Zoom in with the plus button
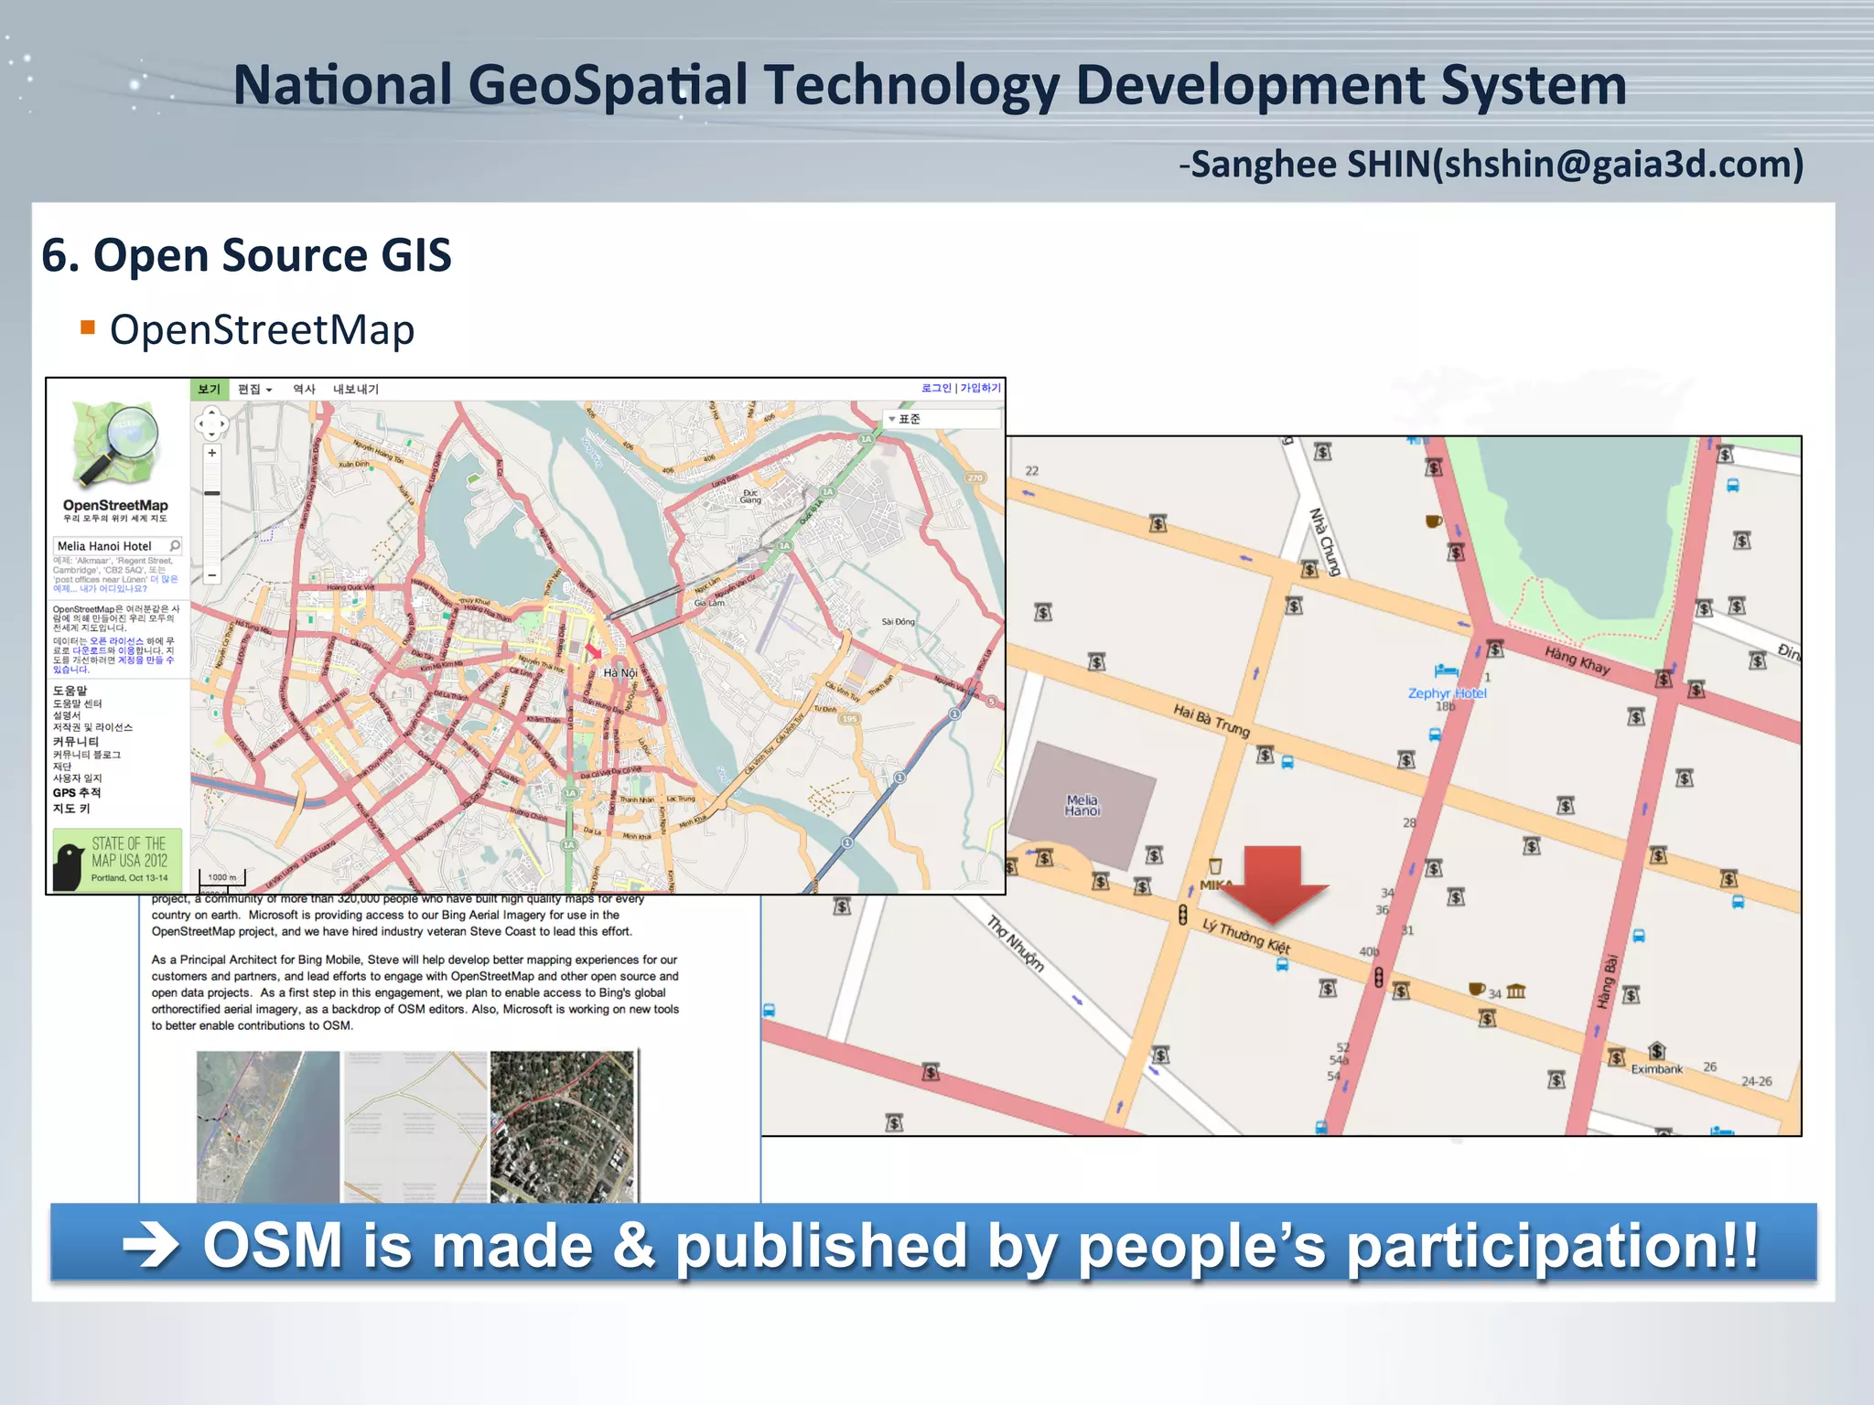The height and width of the screenshot is (1405, 1874). point(212,453)
